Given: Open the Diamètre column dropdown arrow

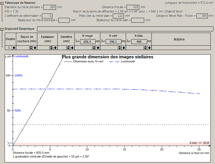Looking at the screenshot, I should click(x=72, y=48).
